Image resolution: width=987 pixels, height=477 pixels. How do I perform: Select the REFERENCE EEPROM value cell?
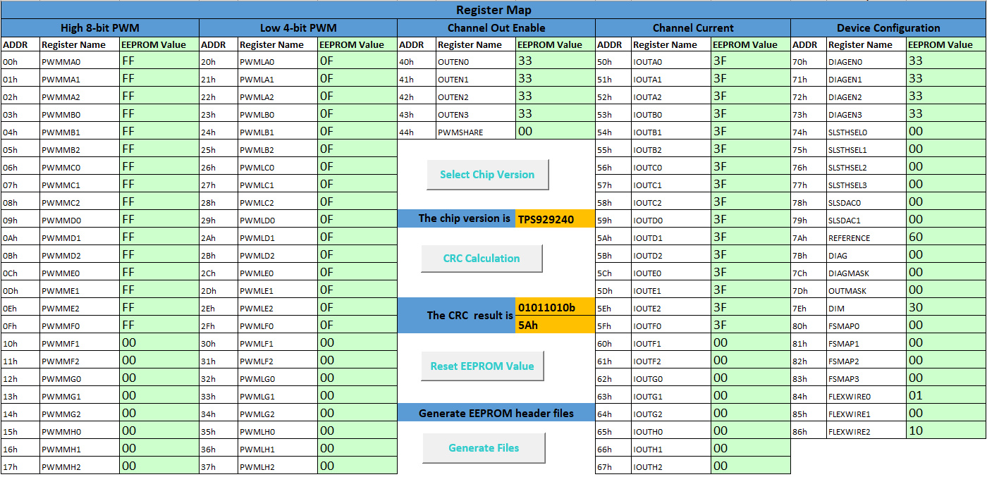pos(946,237)
